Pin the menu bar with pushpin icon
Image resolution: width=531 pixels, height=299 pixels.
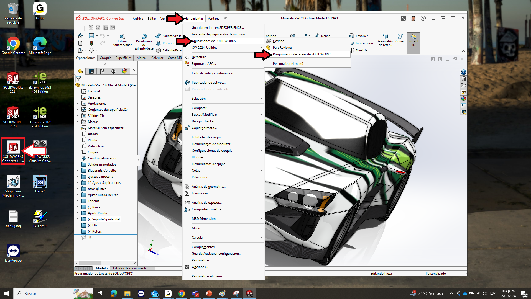pos(225,19)
